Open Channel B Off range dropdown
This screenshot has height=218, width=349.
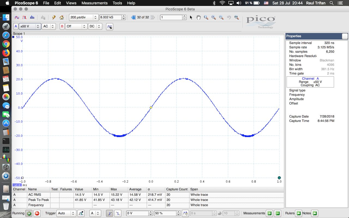[76, 26]
